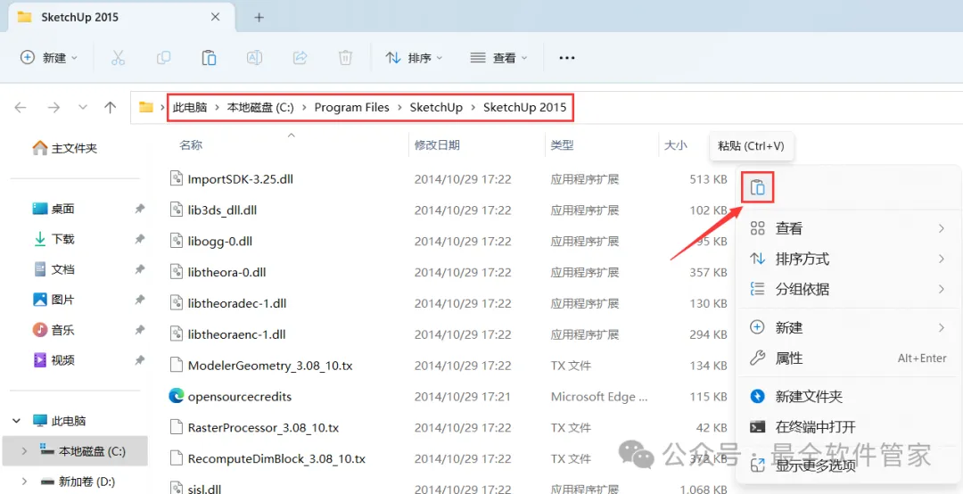Sort by 大小 column header
The height and width of the screenshot is (494, 963).
tap(676, 145)
